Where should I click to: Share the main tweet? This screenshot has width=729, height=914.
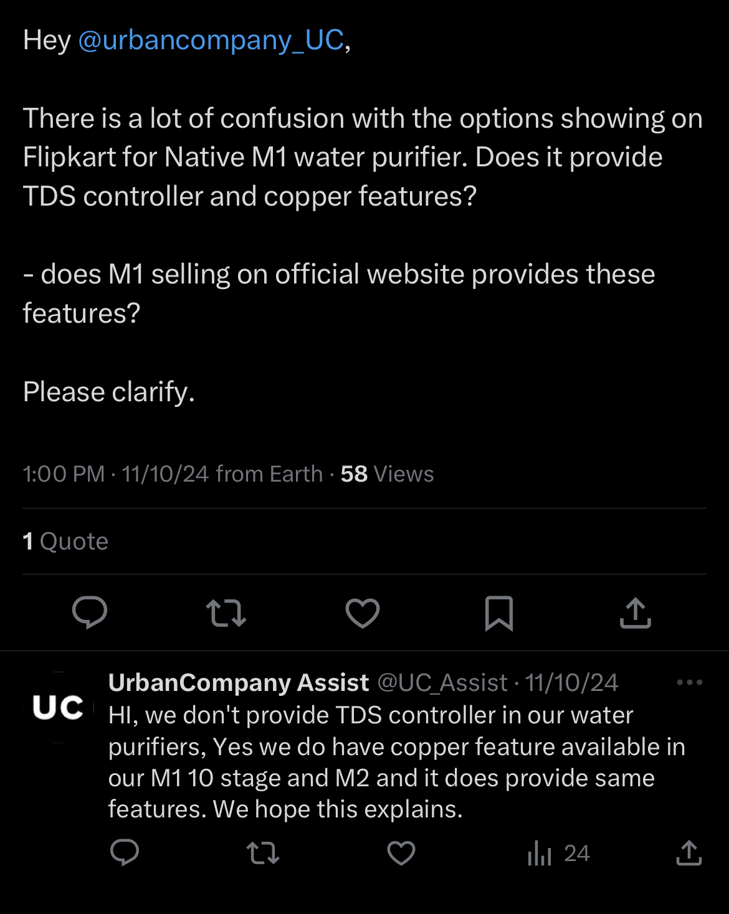coord(636,613)
